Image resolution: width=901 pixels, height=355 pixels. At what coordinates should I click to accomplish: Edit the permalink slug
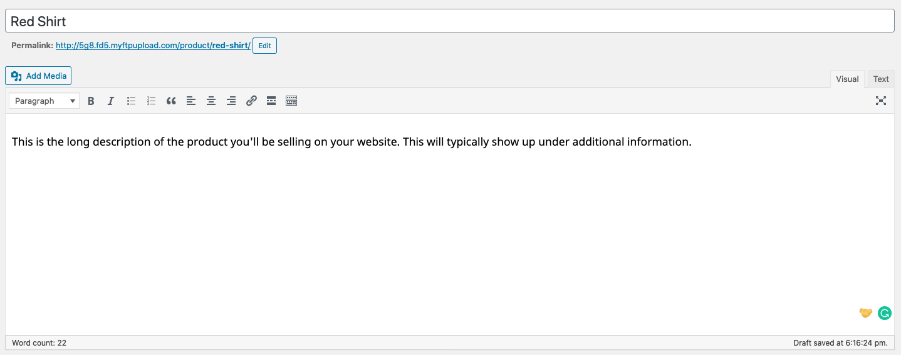click(x=264, y=46)
